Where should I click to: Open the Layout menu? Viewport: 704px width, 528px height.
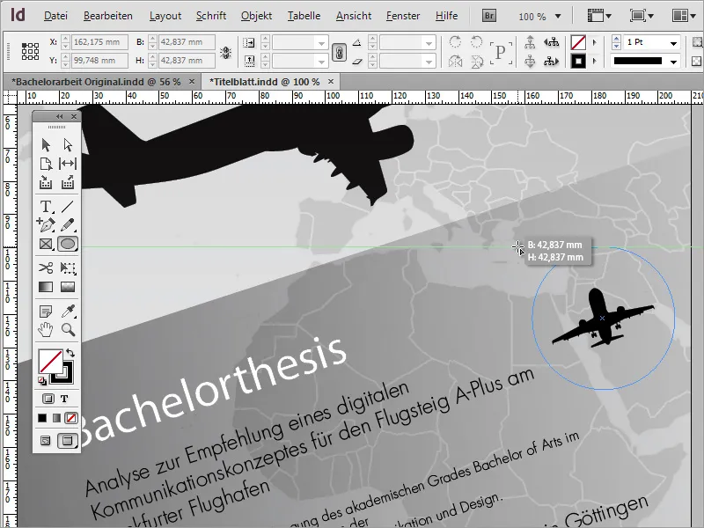(x=165, y=16)
